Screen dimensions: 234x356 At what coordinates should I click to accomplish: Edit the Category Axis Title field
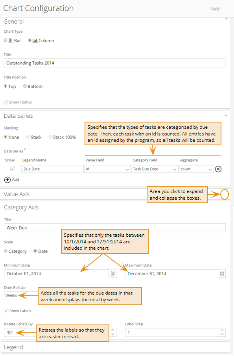115,228
